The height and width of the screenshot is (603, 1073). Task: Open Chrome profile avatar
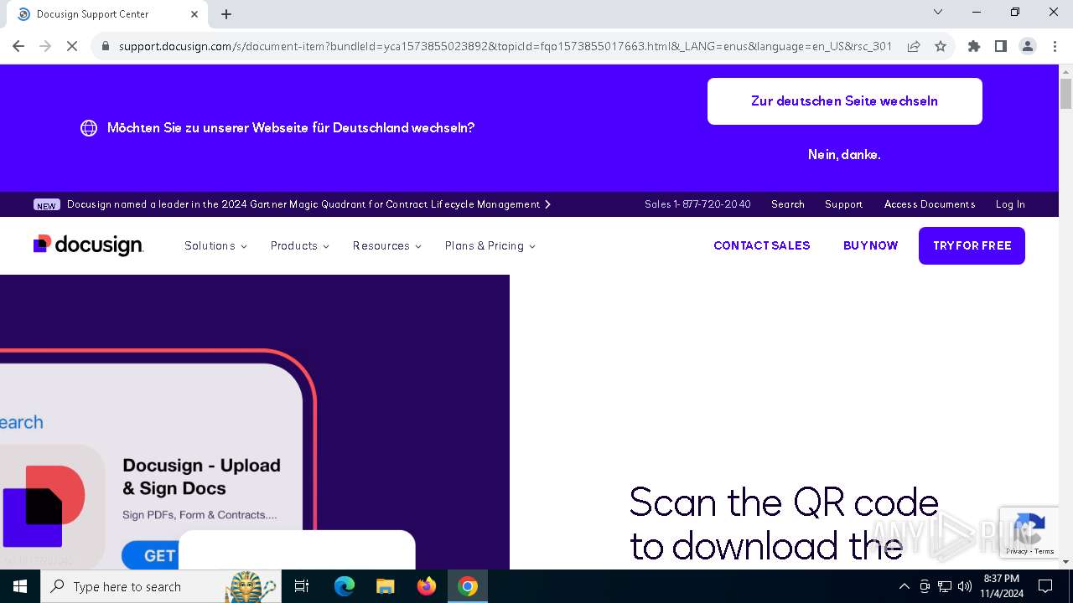[1028, 46]
